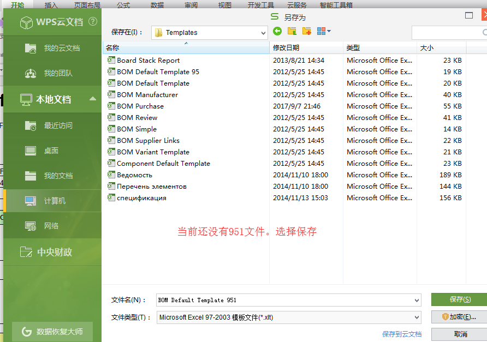Click the WPS云文档 help question icon
Screen dimensions: 487x342
(x=93, y=21)
